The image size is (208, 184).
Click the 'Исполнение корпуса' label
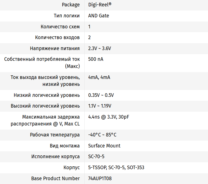pos(56,157)
